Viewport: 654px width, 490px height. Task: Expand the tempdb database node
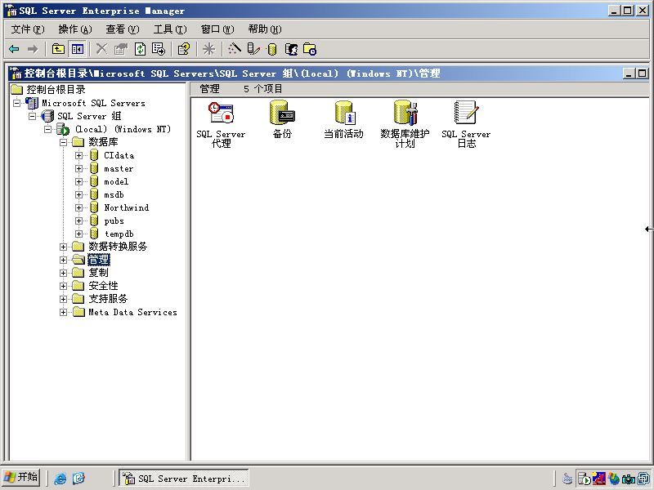coord(78,234)
